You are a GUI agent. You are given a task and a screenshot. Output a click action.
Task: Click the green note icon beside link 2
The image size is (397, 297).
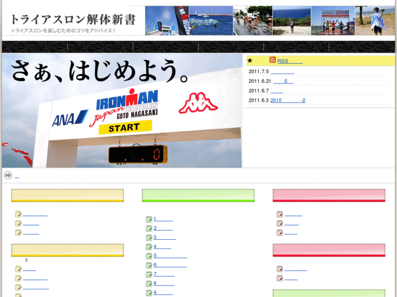(x=149, y=228)
